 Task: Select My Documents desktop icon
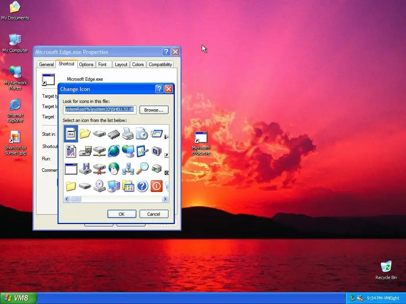pos(15,11)
